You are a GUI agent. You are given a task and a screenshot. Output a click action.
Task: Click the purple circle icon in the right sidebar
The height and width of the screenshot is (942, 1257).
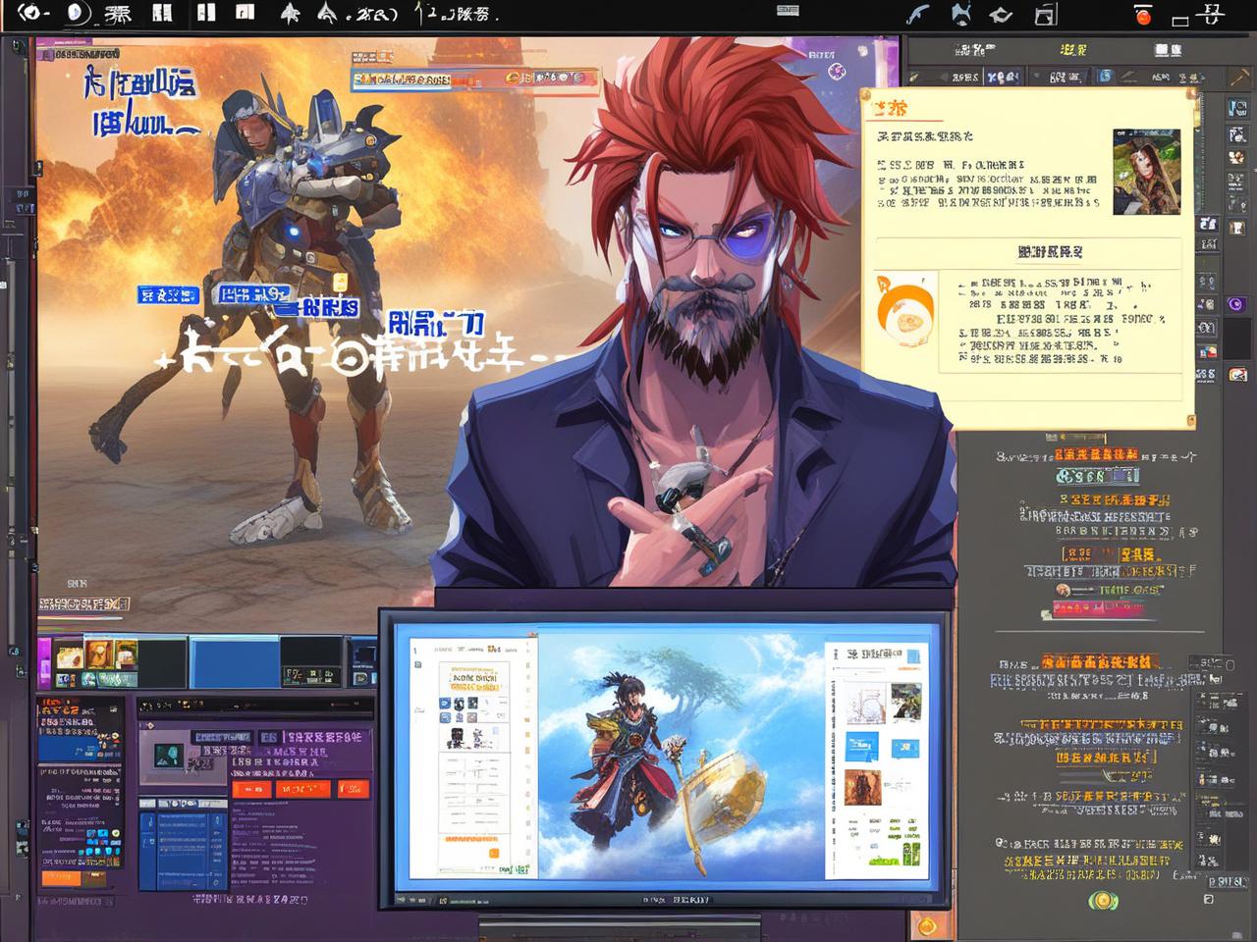point(1236,304)
